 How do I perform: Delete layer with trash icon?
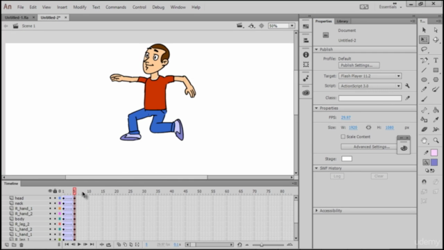click(22, 244)
